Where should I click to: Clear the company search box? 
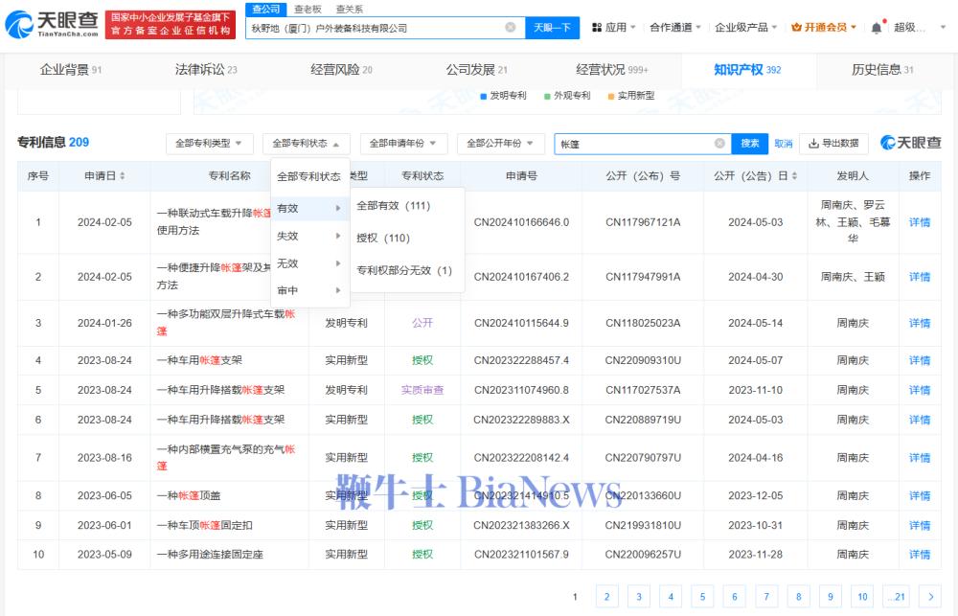pyautogui.click(x=511, y=28)
